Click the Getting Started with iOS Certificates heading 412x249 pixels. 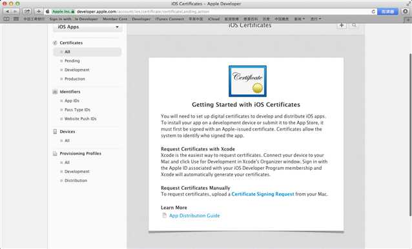(246, 104)
